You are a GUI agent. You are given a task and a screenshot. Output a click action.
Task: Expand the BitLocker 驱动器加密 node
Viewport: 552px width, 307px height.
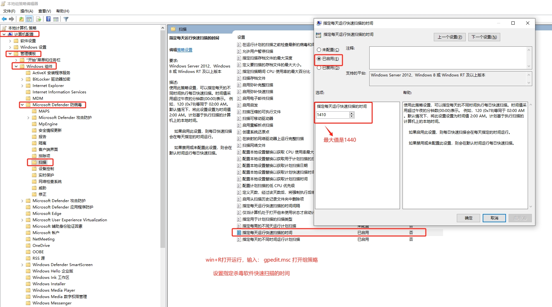pos(22,79)
